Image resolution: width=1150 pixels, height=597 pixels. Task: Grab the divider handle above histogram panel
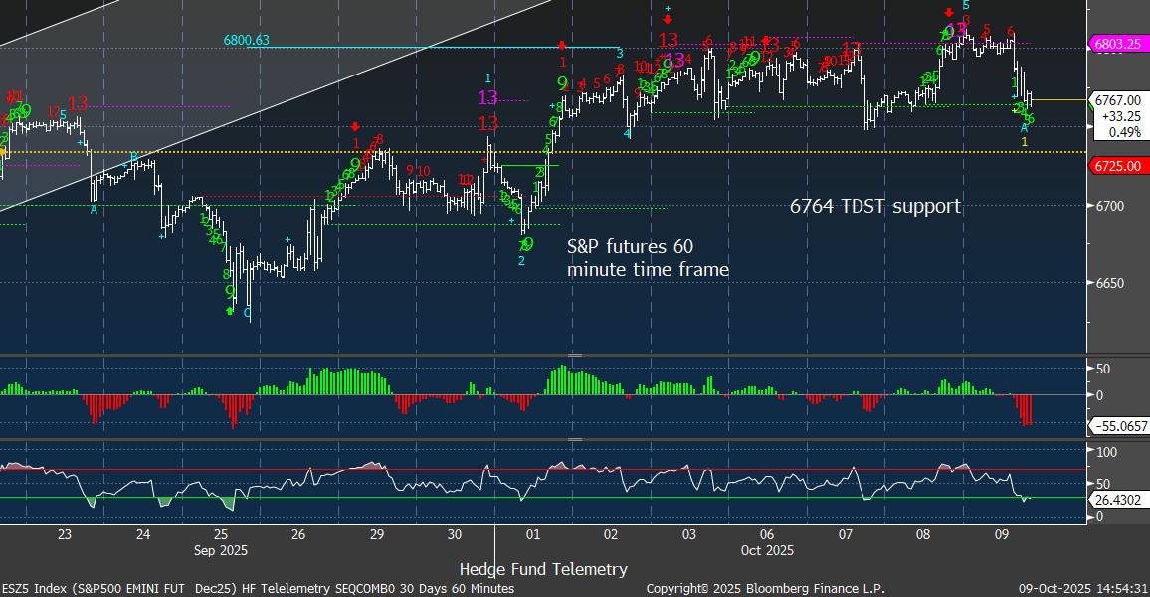[574, 355]
